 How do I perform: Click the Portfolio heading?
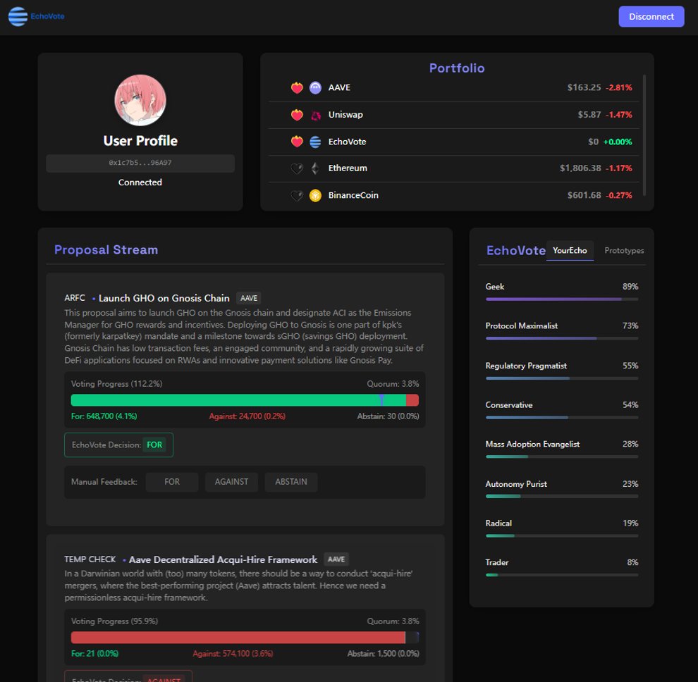(x=457, y=68)
